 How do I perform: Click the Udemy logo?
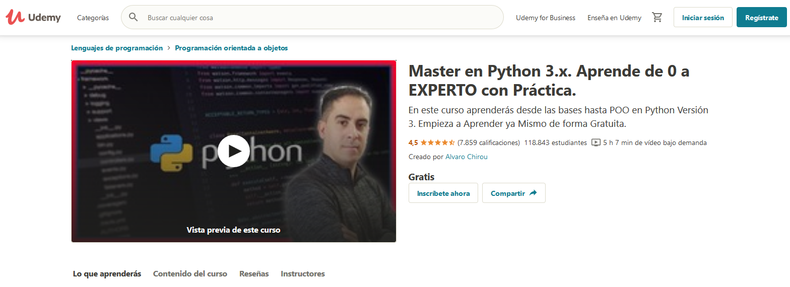(33, 18)
